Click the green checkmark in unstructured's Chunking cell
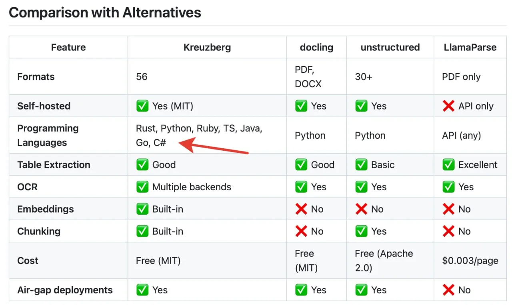 pyautogui.click(x=361, y=231)
